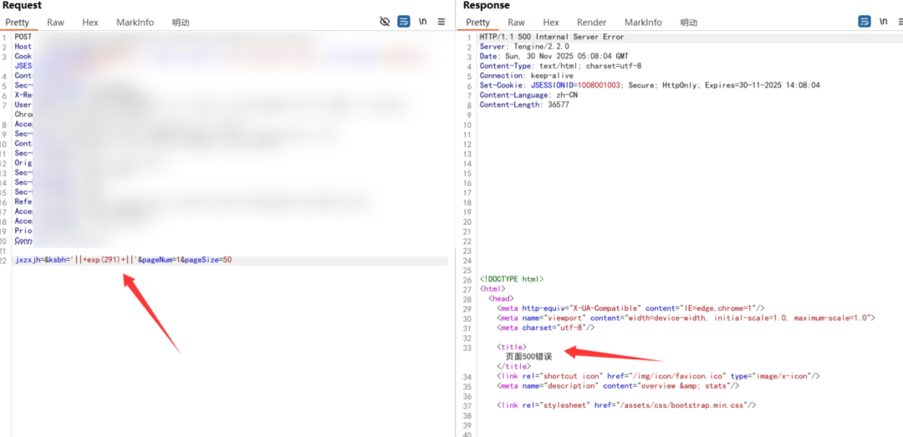Open Render tab in Response pane

point(592,23)
